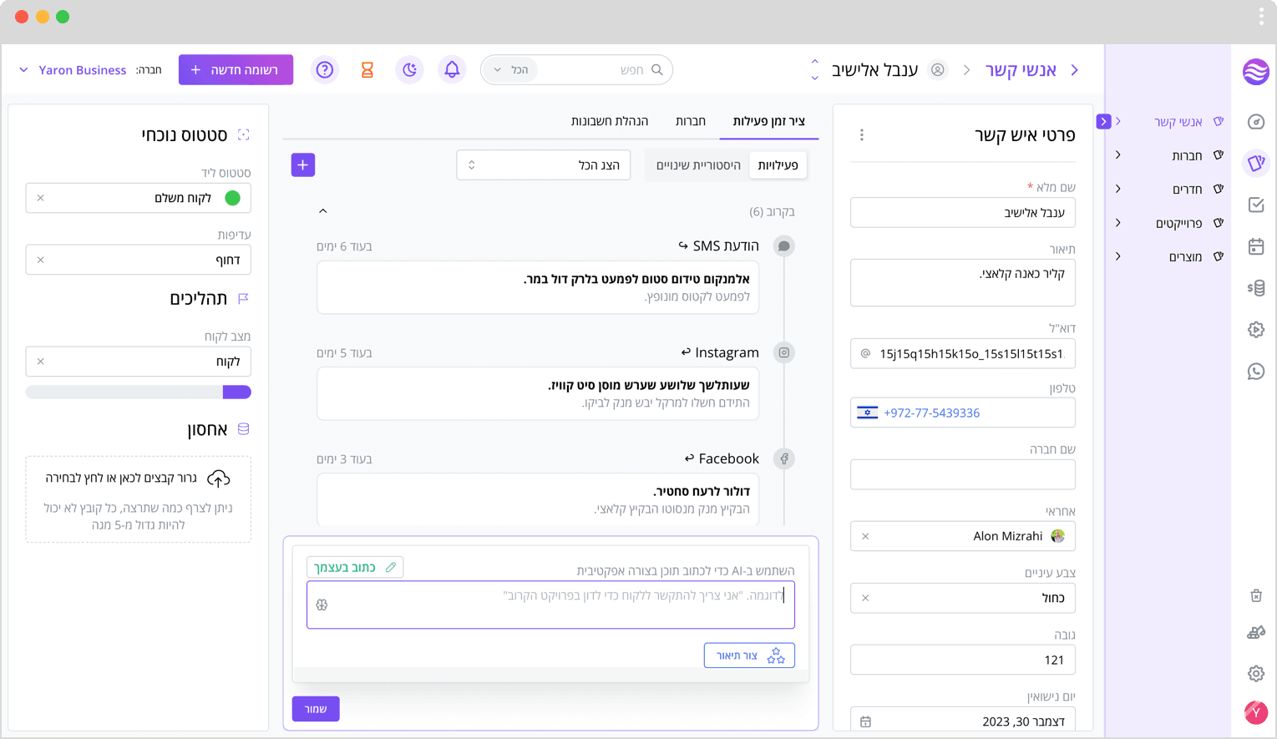The height and width of the screenshot is (739, 1277).
Task: Click the SMS timeline bubble icon
Action: tap(783, 246)
